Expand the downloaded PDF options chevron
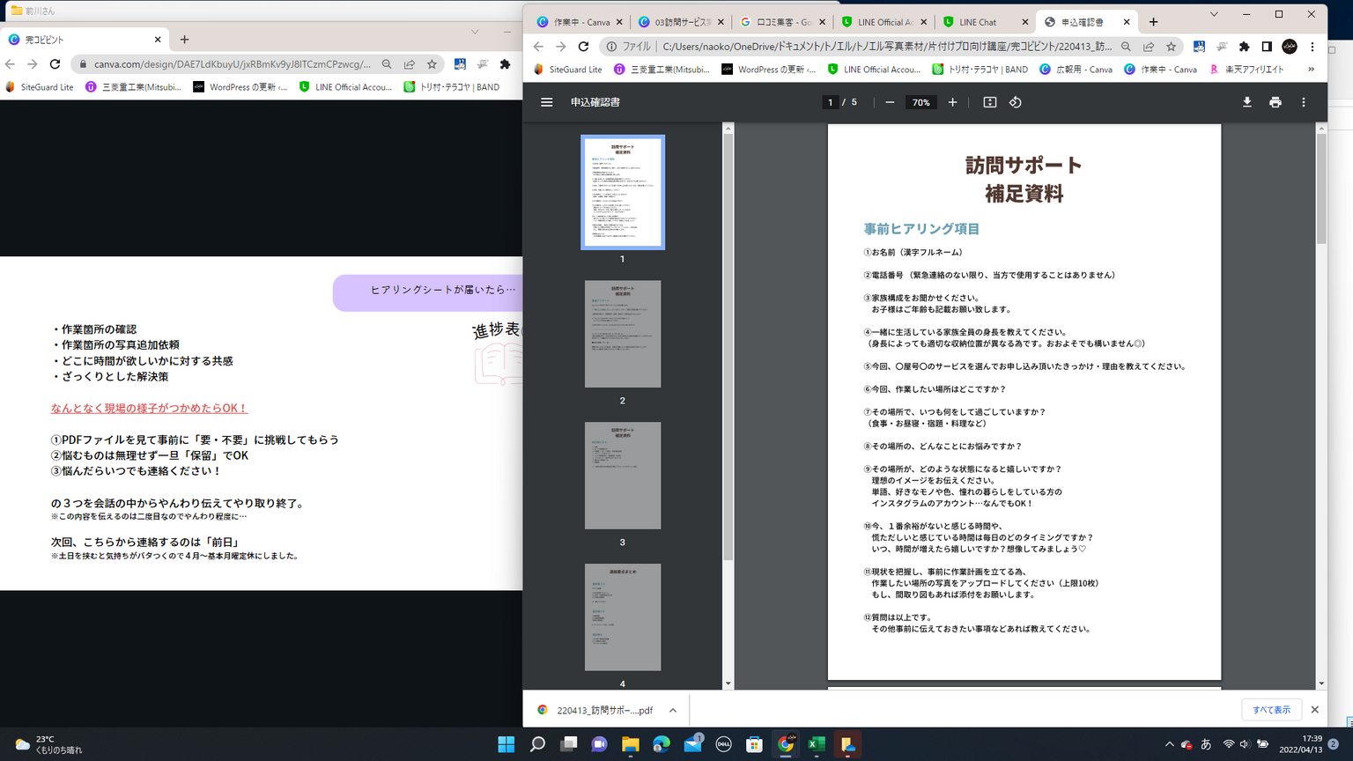 [x=673, y=710]
